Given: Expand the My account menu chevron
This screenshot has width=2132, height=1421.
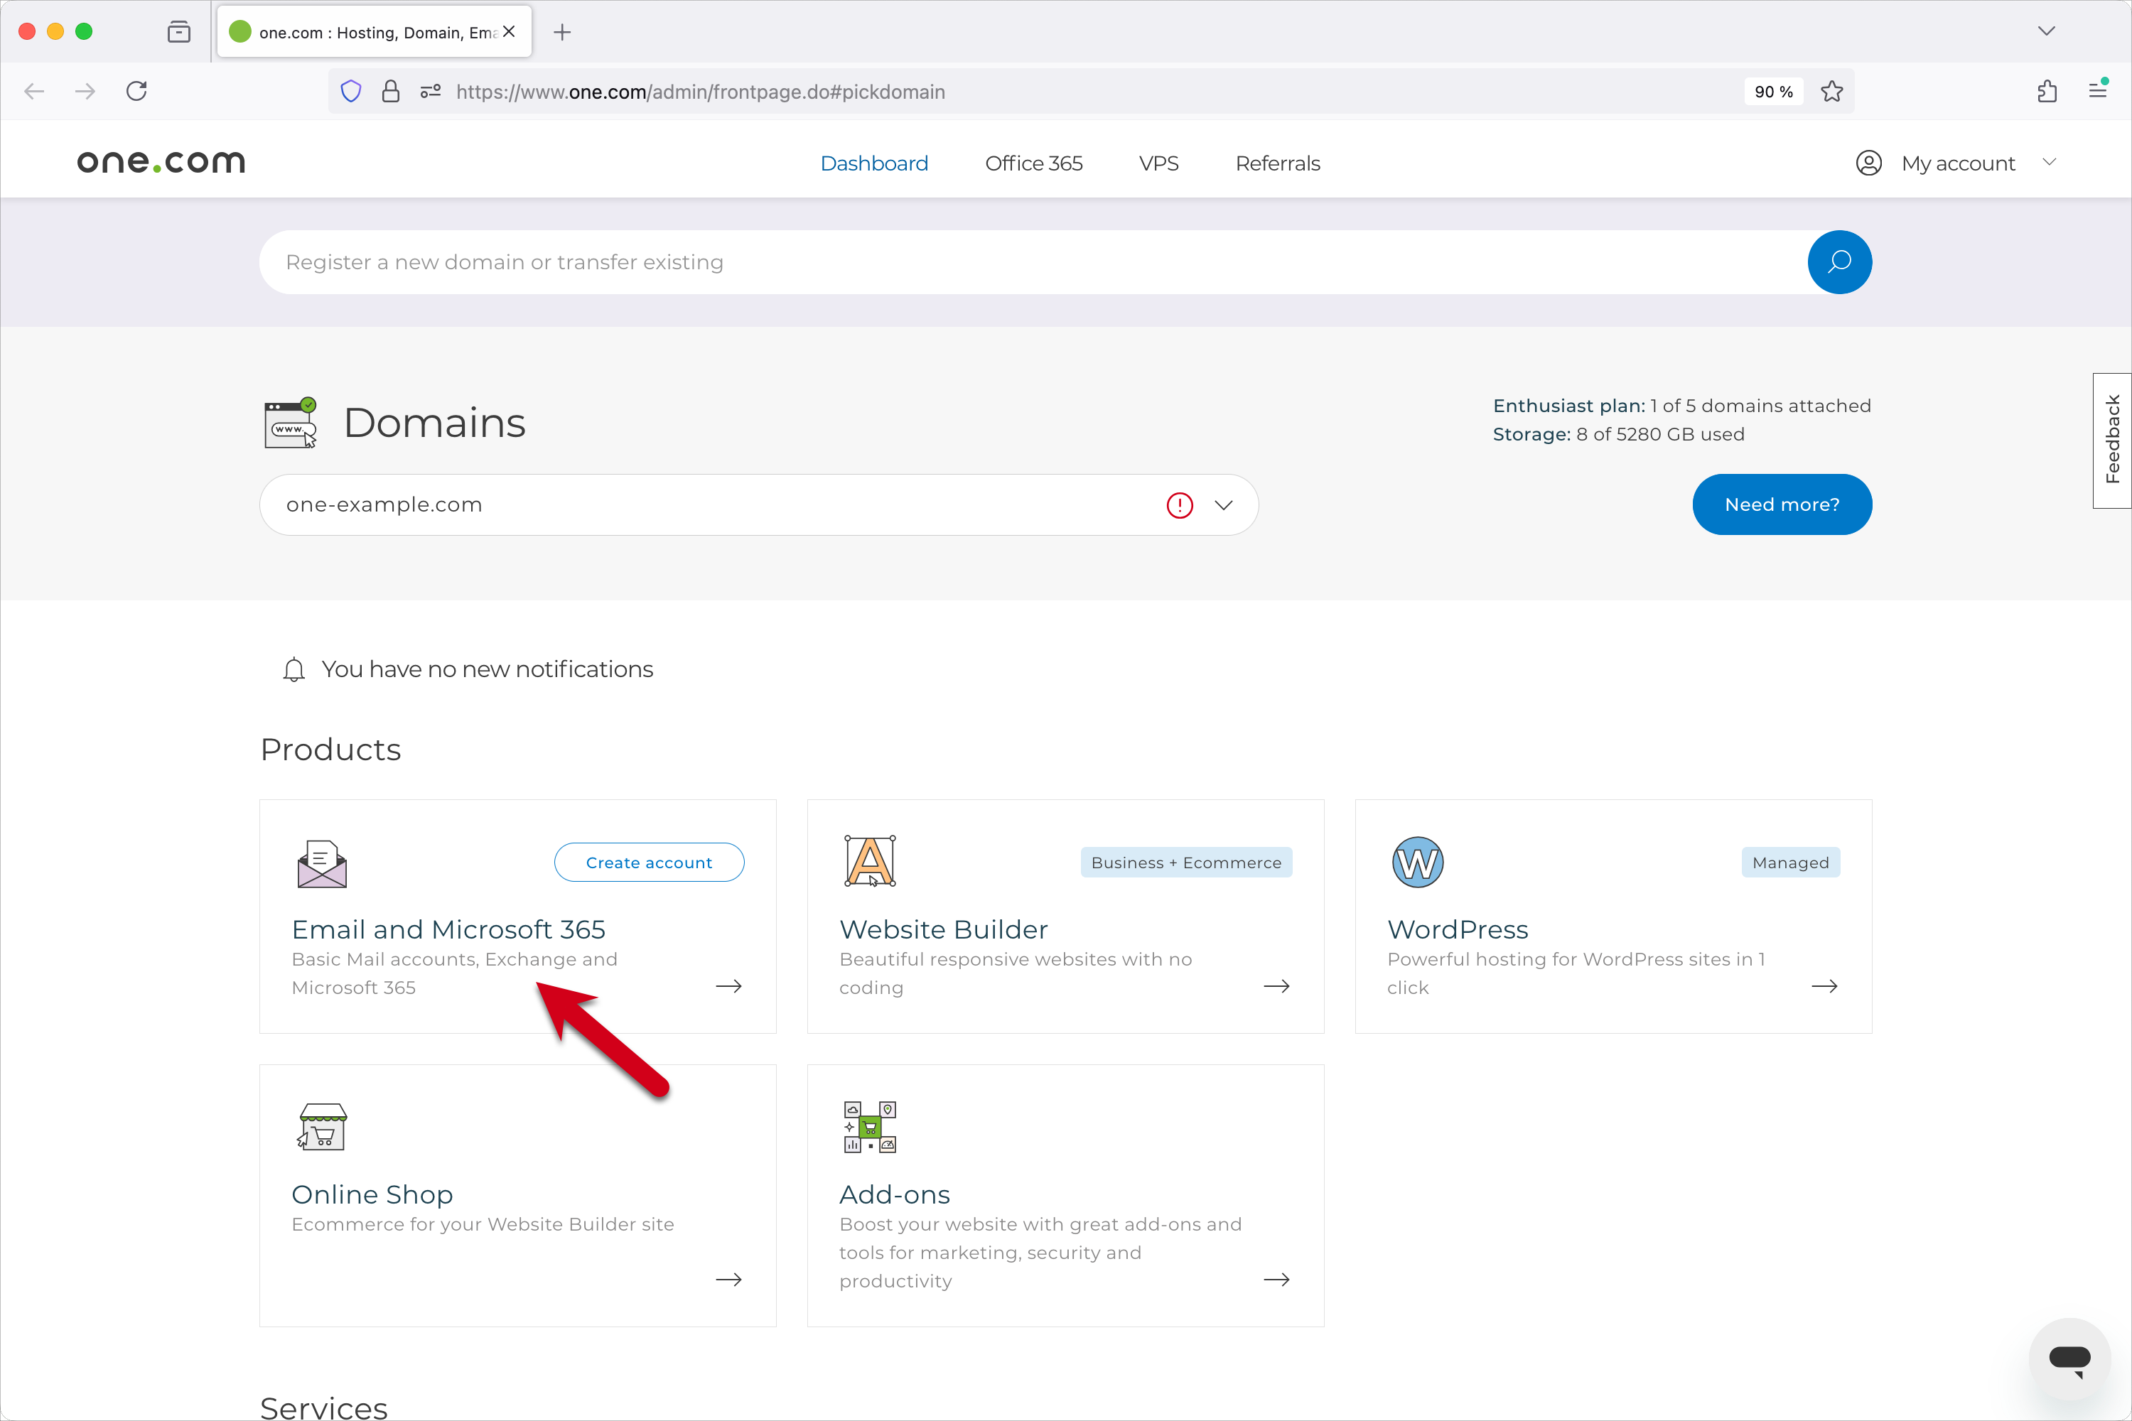Looking at the screenshot, I should [2049, 162].
